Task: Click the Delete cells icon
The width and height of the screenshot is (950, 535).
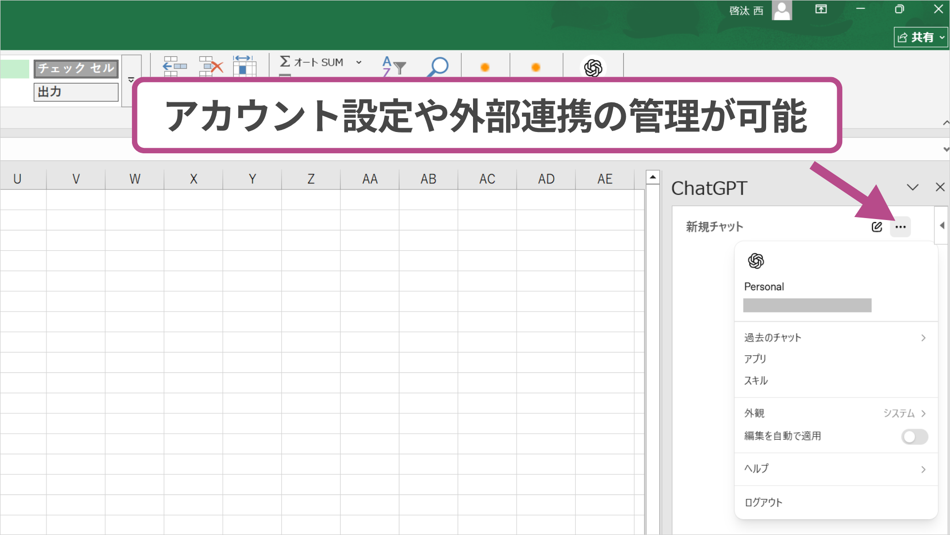Action: [211, 66]
